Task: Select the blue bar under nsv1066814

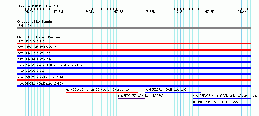Action: click(134, 62)
